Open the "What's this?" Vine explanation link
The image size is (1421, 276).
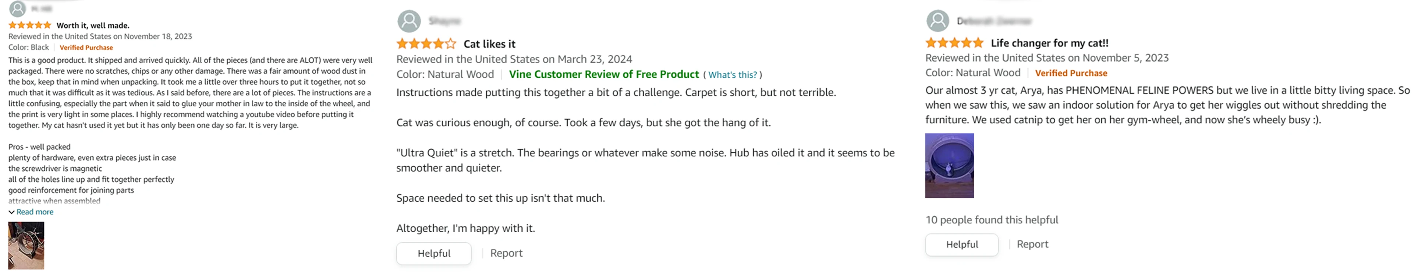(733, 75)
